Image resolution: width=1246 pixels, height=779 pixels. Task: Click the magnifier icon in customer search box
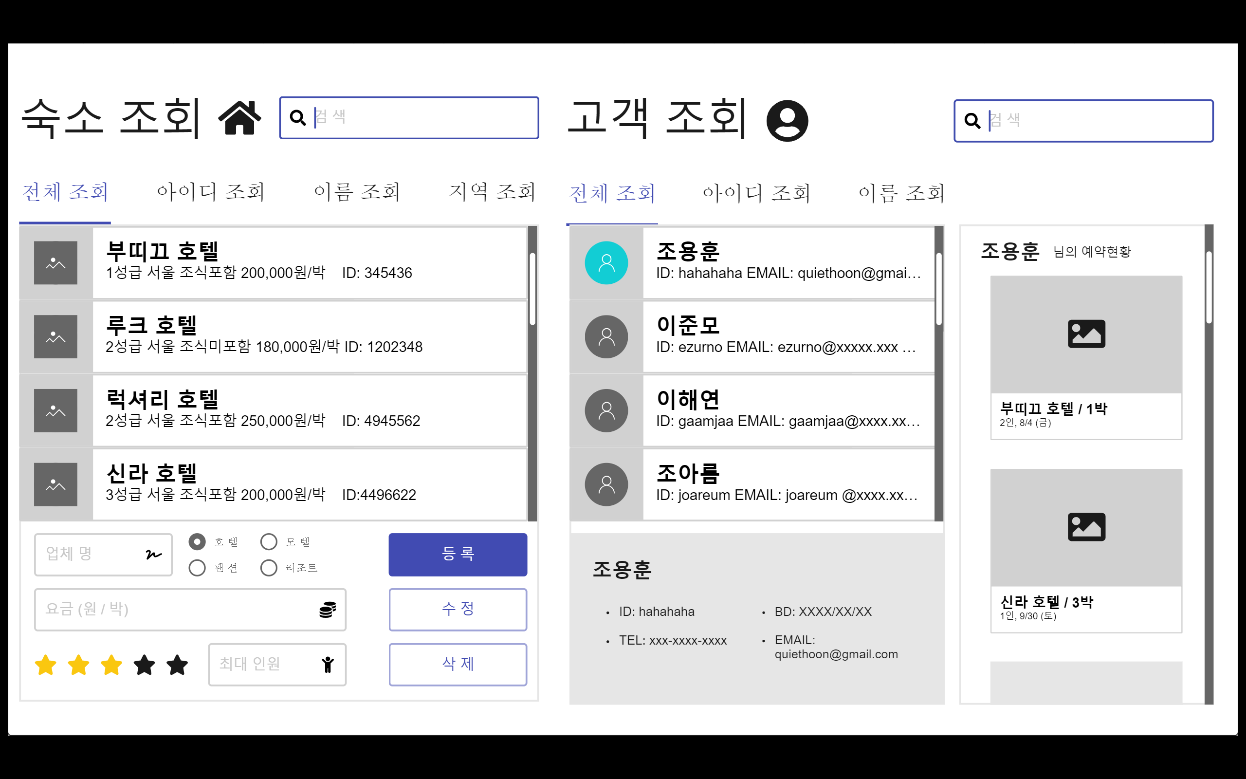pyautogui.click(x=972, y=121)
